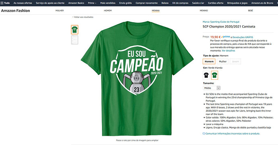
Task: Select the green t-shirt thumbnail image
Action: [x=75, y=29]
